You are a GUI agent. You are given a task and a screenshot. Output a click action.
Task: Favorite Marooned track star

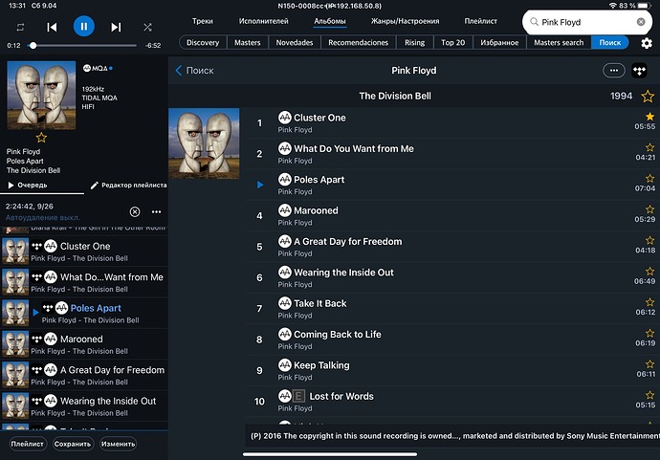[649, 209]
